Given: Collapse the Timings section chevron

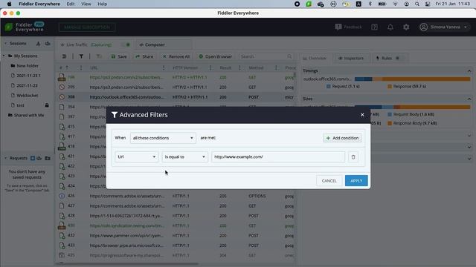Looking at the screenshot, I should coord(469,71).
